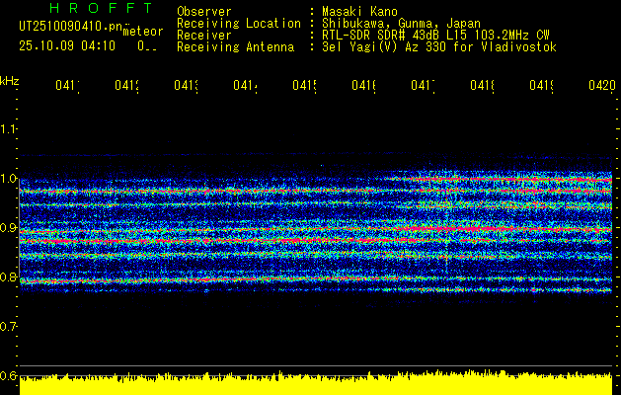621x395 pixels.
Task: Select the 0.9 frequency axis label
Action: click(9, 228)
